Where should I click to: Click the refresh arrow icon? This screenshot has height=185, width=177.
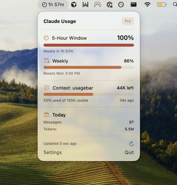coord(131,144)
